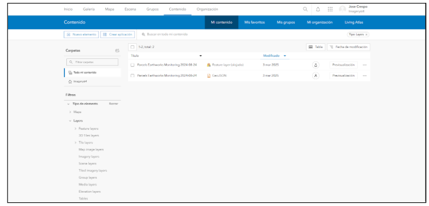Open more options for the GeoJSON row
This screenshot has width=429, height=206.
coord(364,75)
